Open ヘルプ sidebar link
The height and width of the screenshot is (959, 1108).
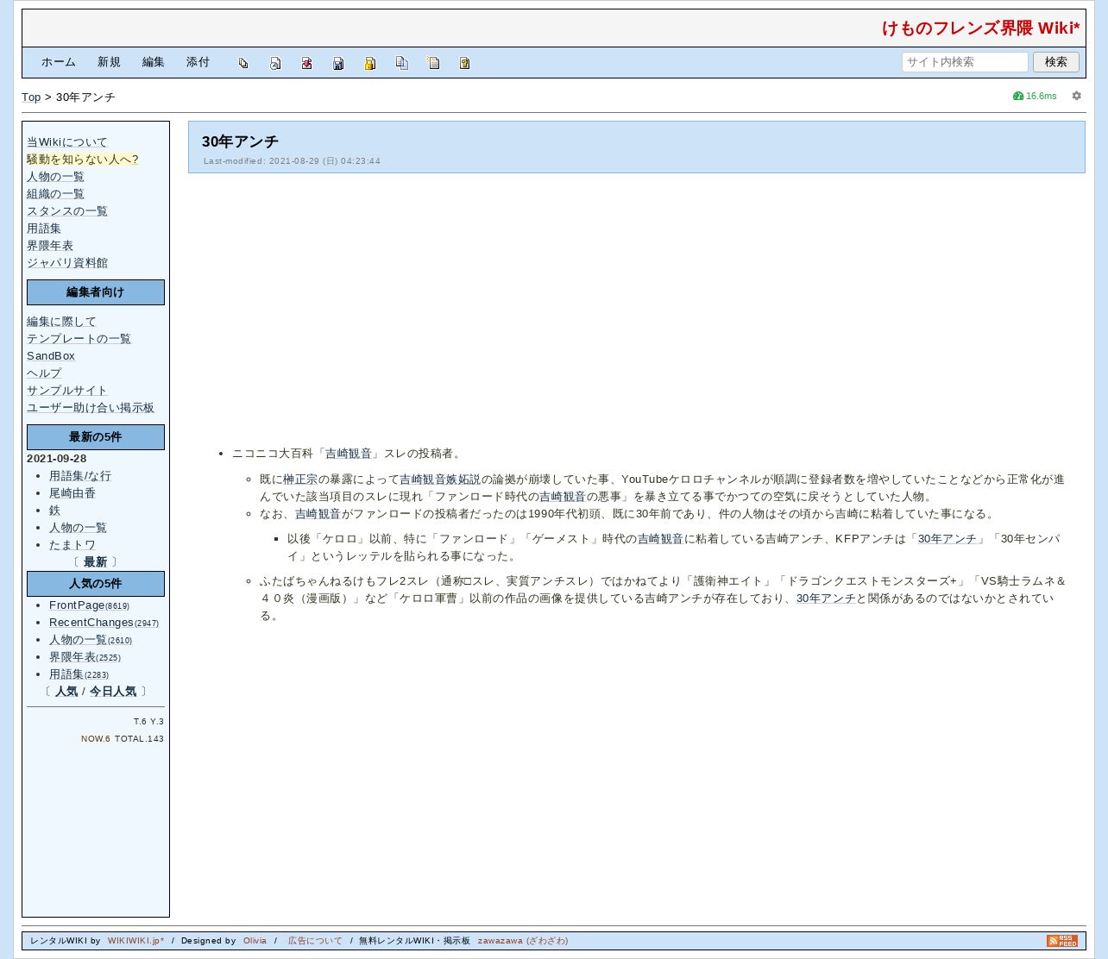click(44, 373)
